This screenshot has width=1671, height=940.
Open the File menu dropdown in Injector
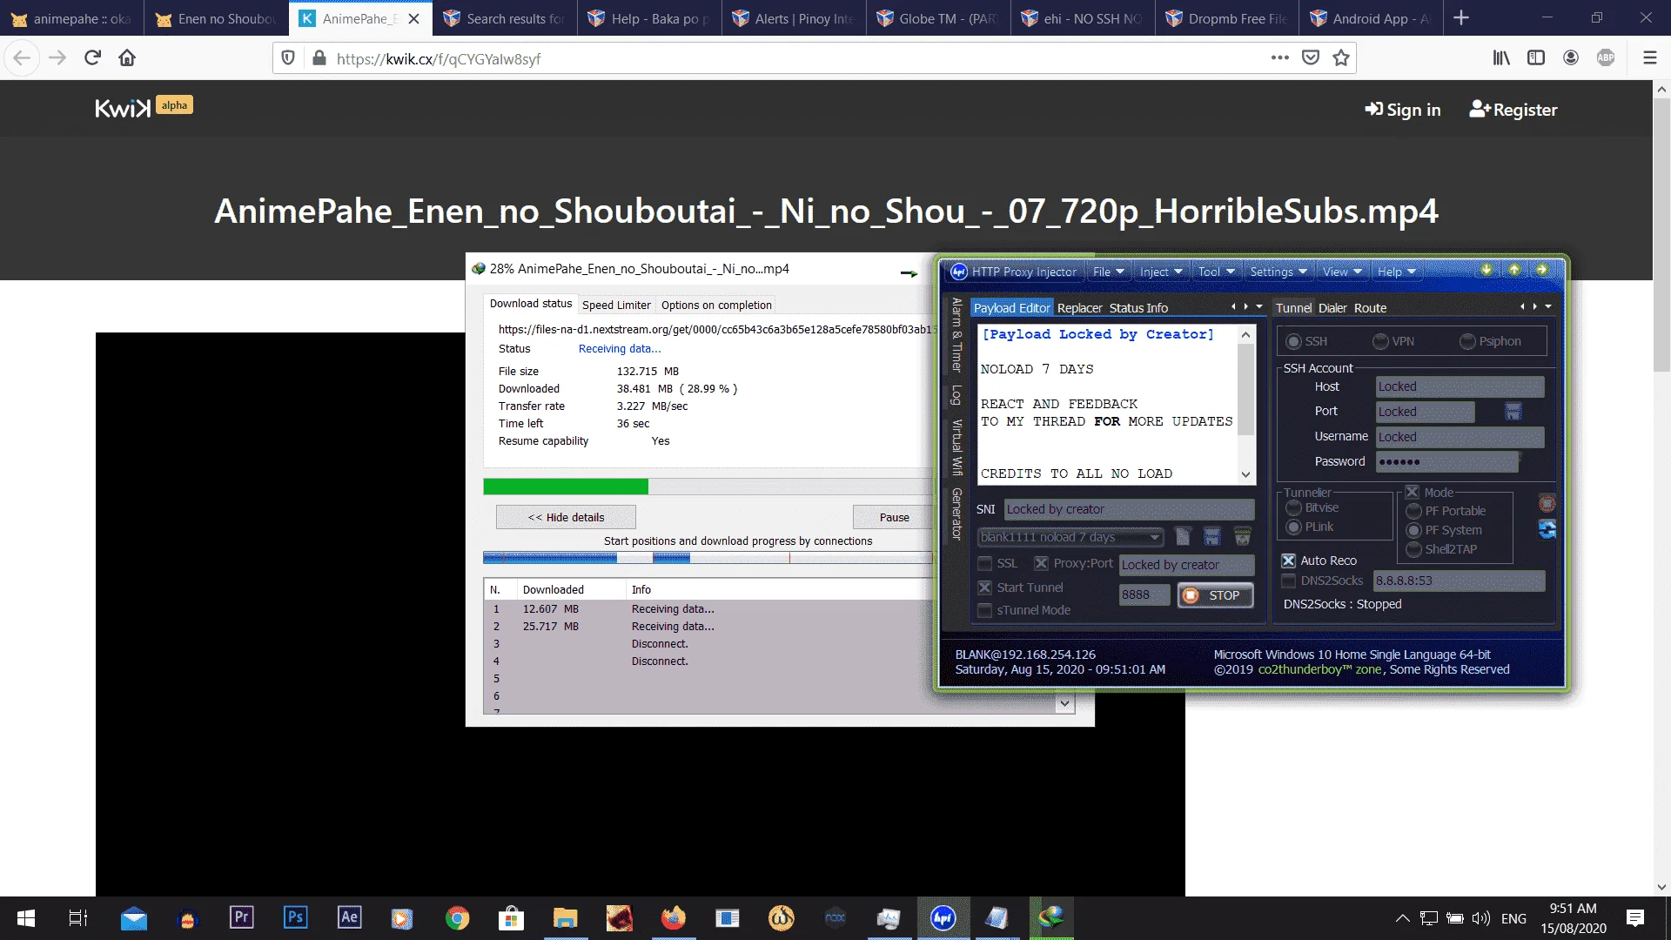coord(1108,272)
